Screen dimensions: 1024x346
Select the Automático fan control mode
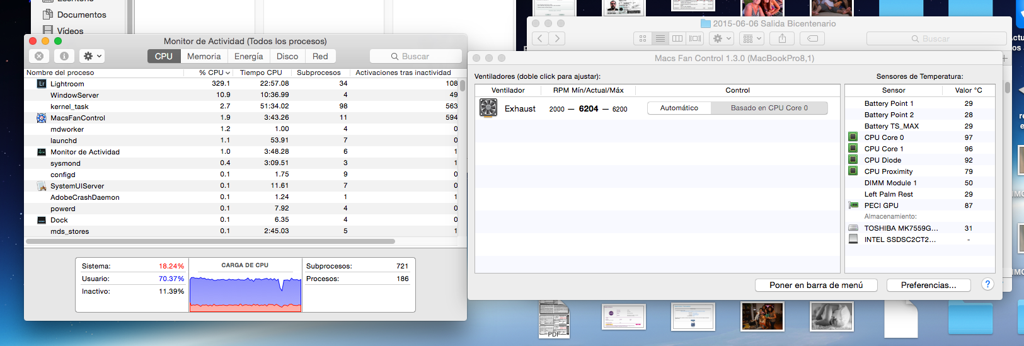tap(679, 108)
